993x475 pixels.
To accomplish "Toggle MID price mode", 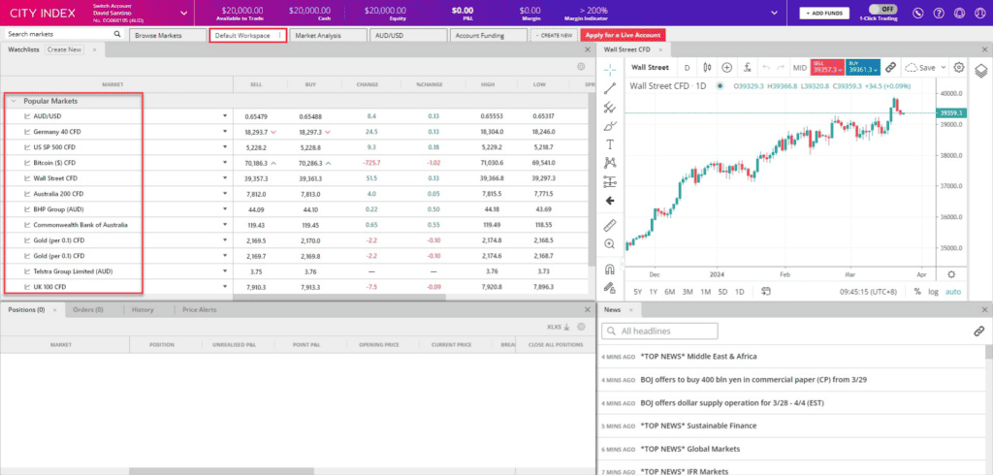I will pos(800,67).
